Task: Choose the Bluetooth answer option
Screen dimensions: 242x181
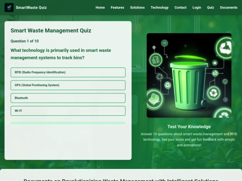Action: click(x=68, y=98)
